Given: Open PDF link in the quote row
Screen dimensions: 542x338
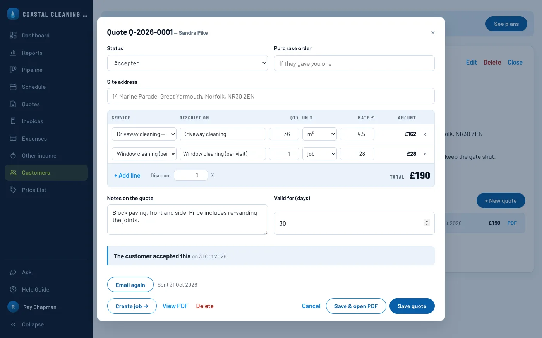Looking at the screenshot, I should tap(512, 223).
